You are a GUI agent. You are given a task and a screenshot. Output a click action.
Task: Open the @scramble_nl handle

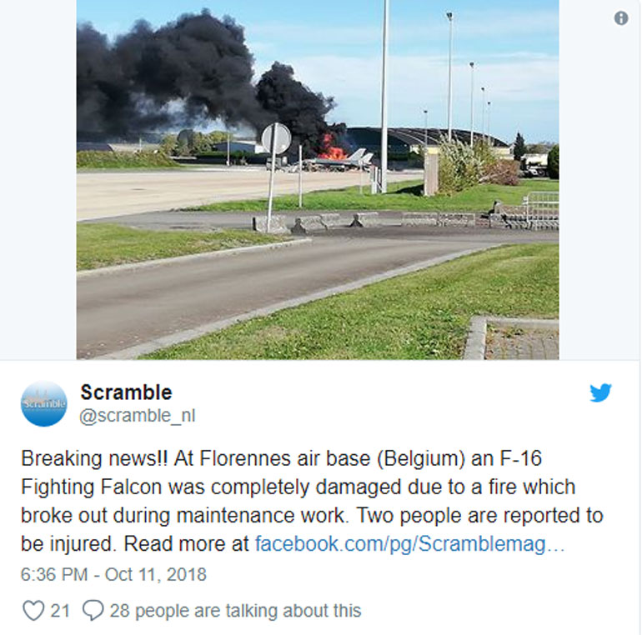point(138,416)
